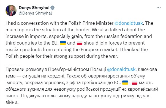
Task: Click Ukraine flag emoji in English paragraph
Action: coord(63,43)
